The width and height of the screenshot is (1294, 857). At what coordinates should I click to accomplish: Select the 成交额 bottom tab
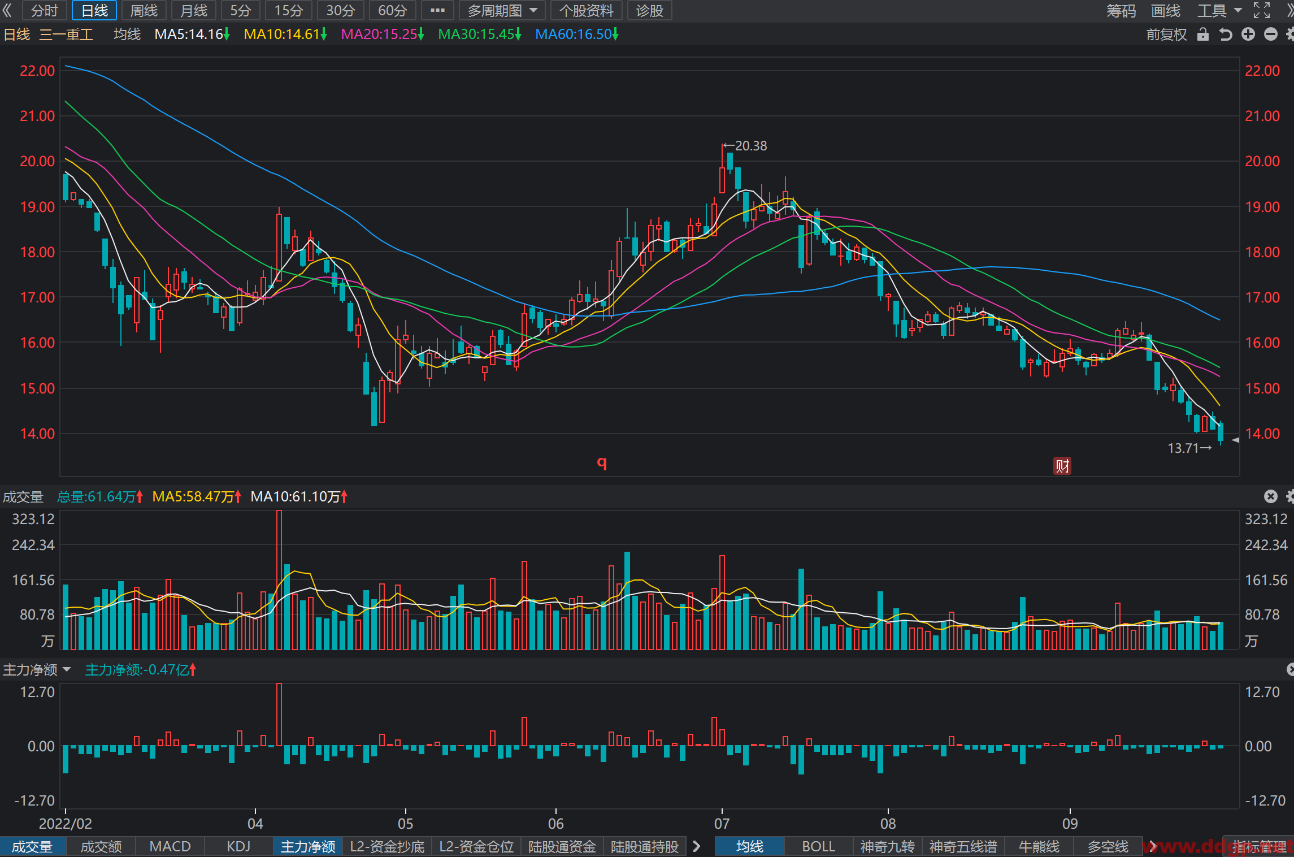click(101, 846)
